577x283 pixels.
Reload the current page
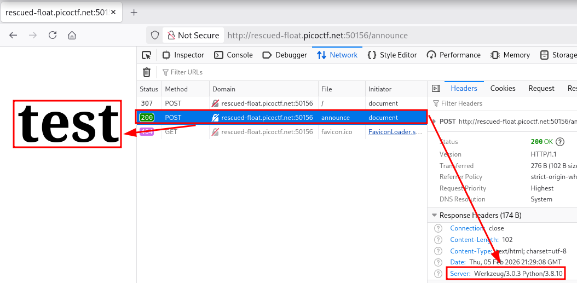(x=53, y=35)
